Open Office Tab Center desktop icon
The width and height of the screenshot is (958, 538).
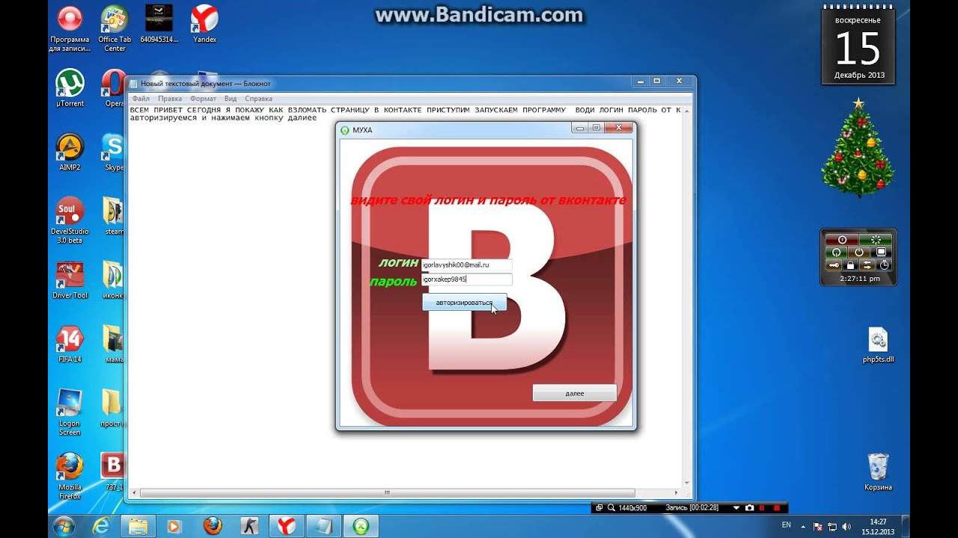tap(115, 29)
